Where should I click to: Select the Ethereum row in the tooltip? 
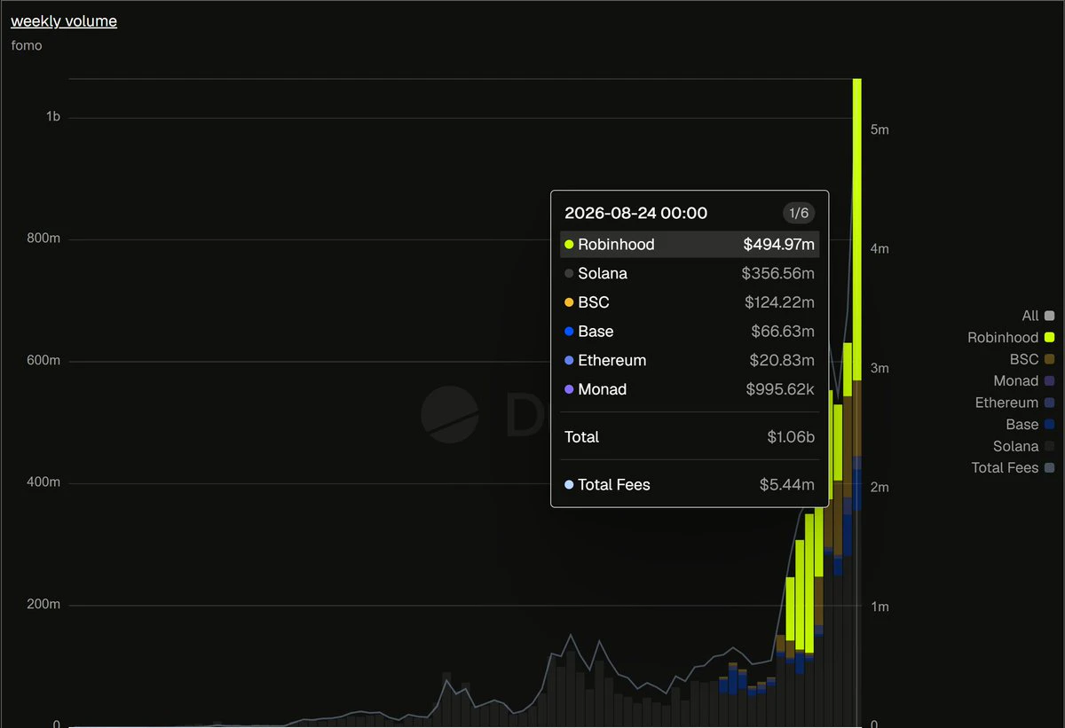click(690, 360)
